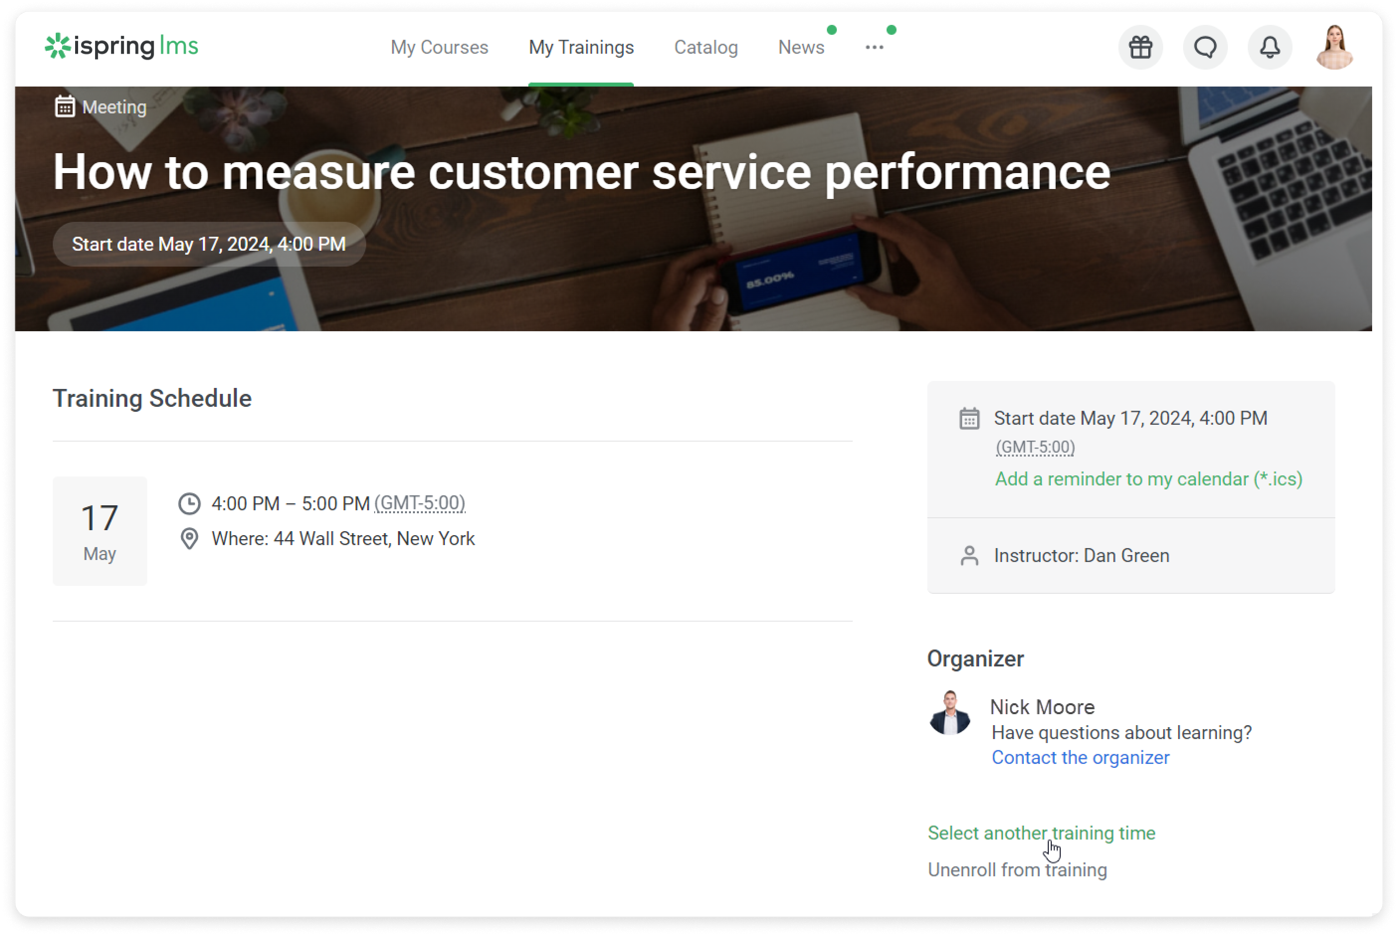Screen dimensions: 1398x936
Task: Click Unenroll from training
Action: click(x=1016, y=870)
